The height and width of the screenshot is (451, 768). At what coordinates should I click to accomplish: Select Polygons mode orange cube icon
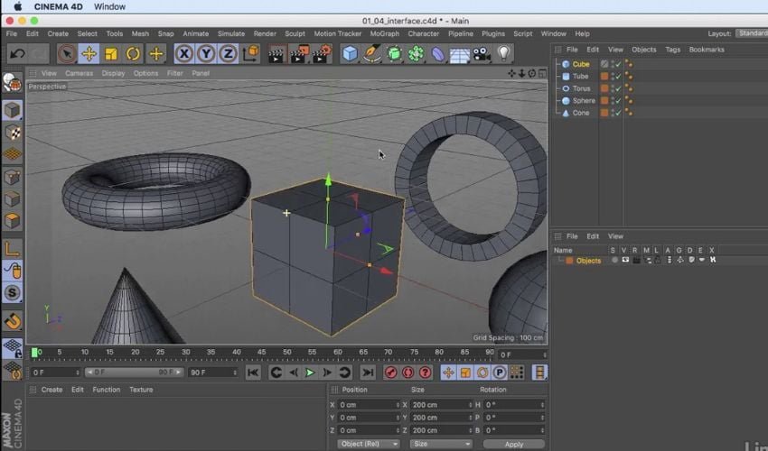13,221
